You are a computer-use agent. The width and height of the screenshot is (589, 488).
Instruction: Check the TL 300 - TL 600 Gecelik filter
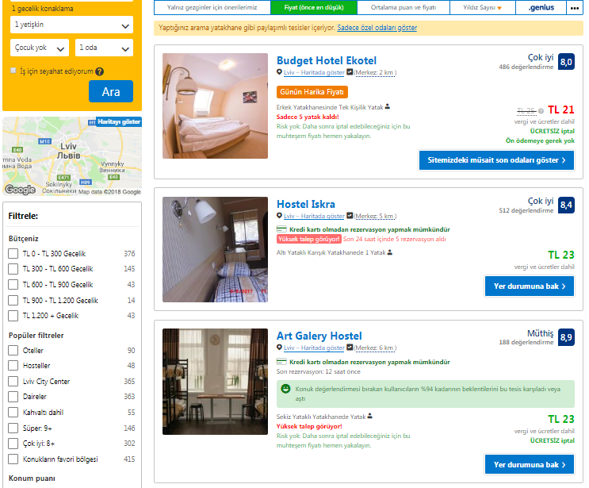click(x=13, y=269)
